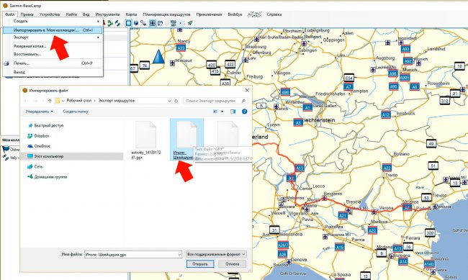Open the Устройство menu
Image resolution: width=468 pixels, height=280 pixels.
point(50,14)
